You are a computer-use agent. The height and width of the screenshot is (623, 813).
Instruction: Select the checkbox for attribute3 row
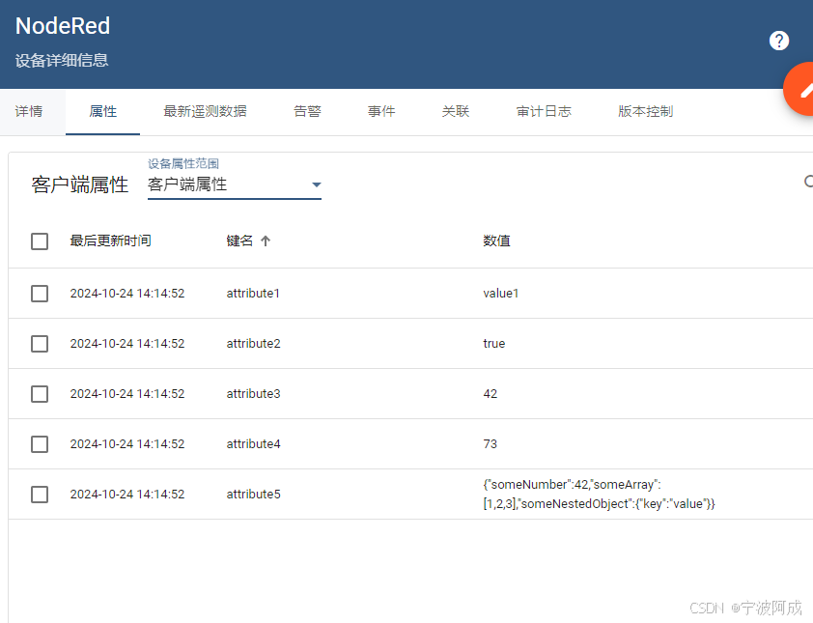pos(40,393)
